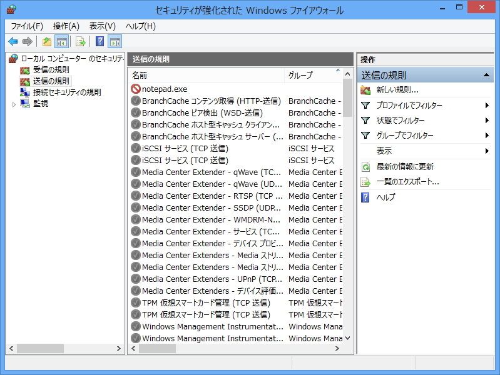Select BranchCache ホスト型キャッシュ クライアント rule

click(211, 124)
